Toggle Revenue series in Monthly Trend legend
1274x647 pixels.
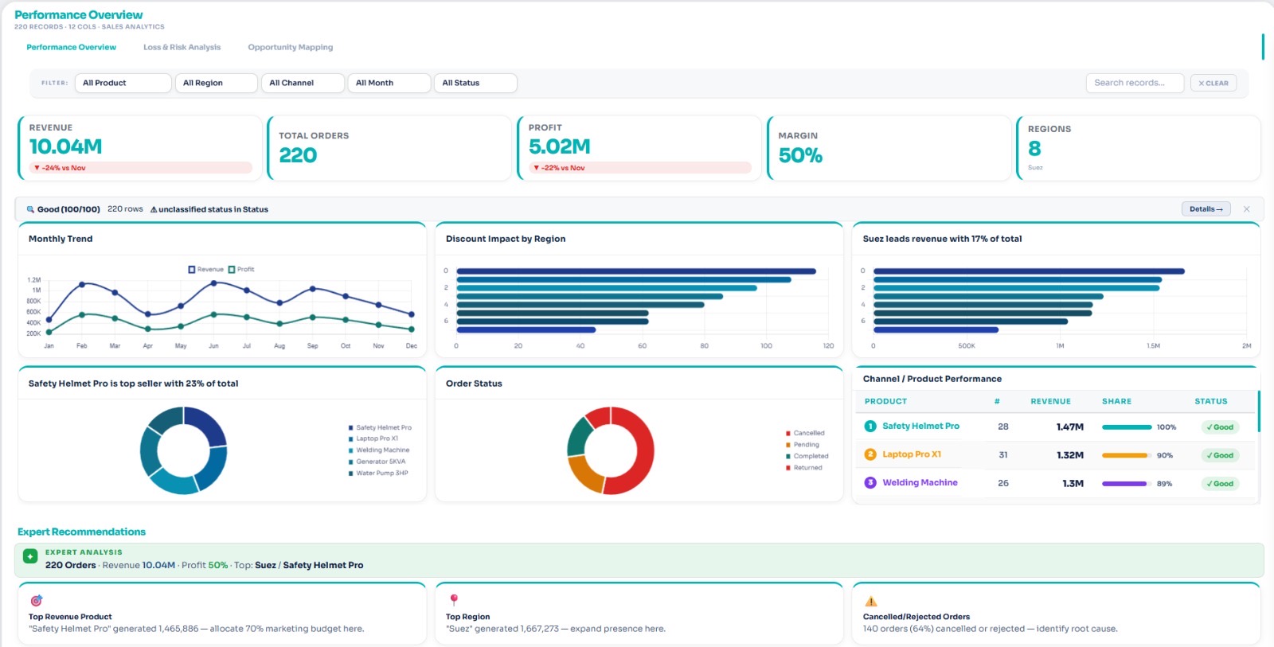(x=206, y=269)
